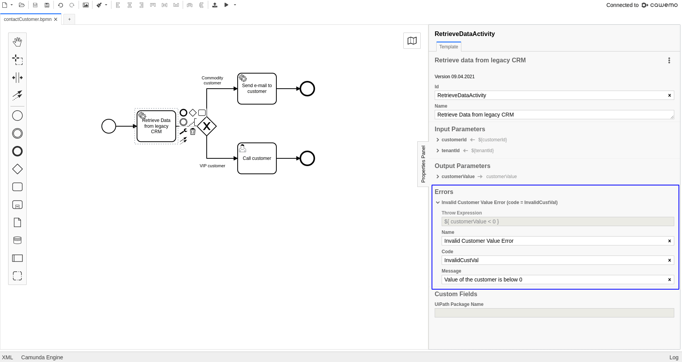This screenshot has height=362, width=682.
Task: Clear the error Message field with x
Action: pos(670,280)
